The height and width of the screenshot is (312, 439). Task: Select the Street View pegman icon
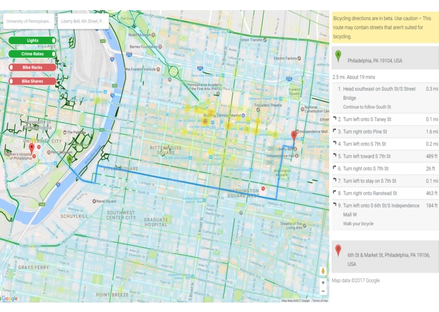(323, 271)
